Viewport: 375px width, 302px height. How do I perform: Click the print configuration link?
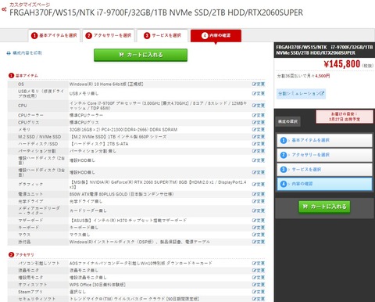(x=27, y=53)
